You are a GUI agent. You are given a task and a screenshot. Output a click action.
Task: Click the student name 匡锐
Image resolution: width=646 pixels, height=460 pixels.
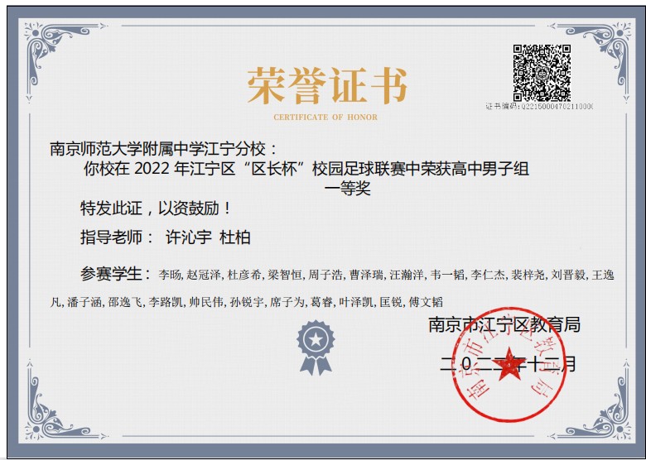click(391, 303)
